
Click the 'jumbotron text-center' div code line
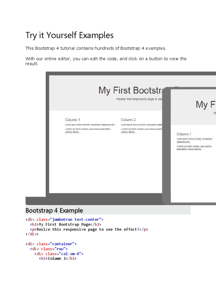[x=64, y=219]
